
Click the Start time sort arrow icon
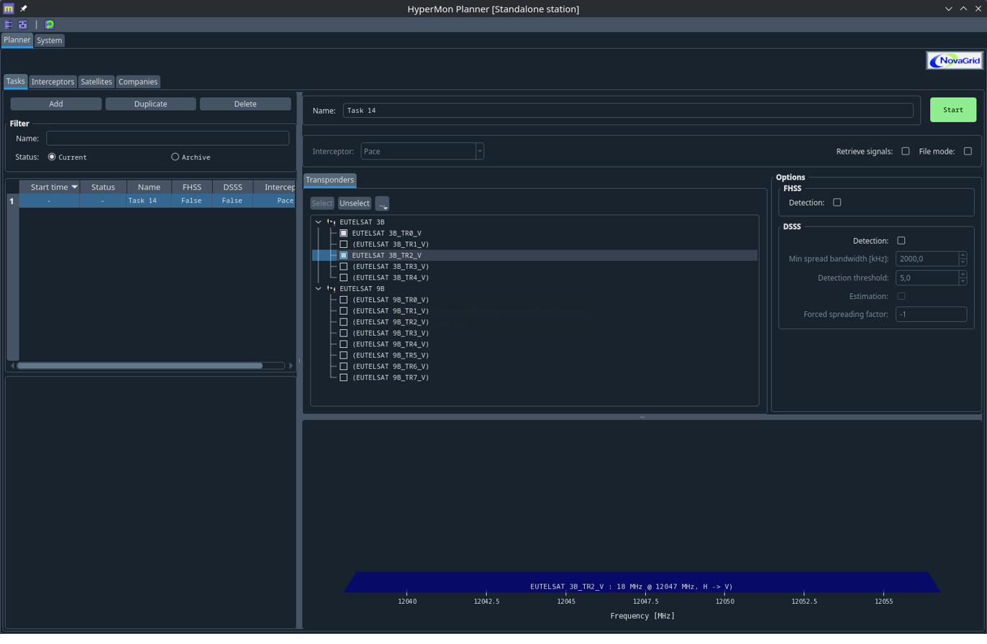[x=74, y=187]
